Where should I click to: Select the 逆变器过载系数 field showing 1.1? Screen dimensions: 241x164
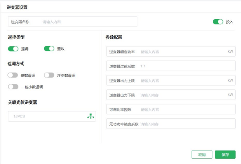(x=171, y=66)
